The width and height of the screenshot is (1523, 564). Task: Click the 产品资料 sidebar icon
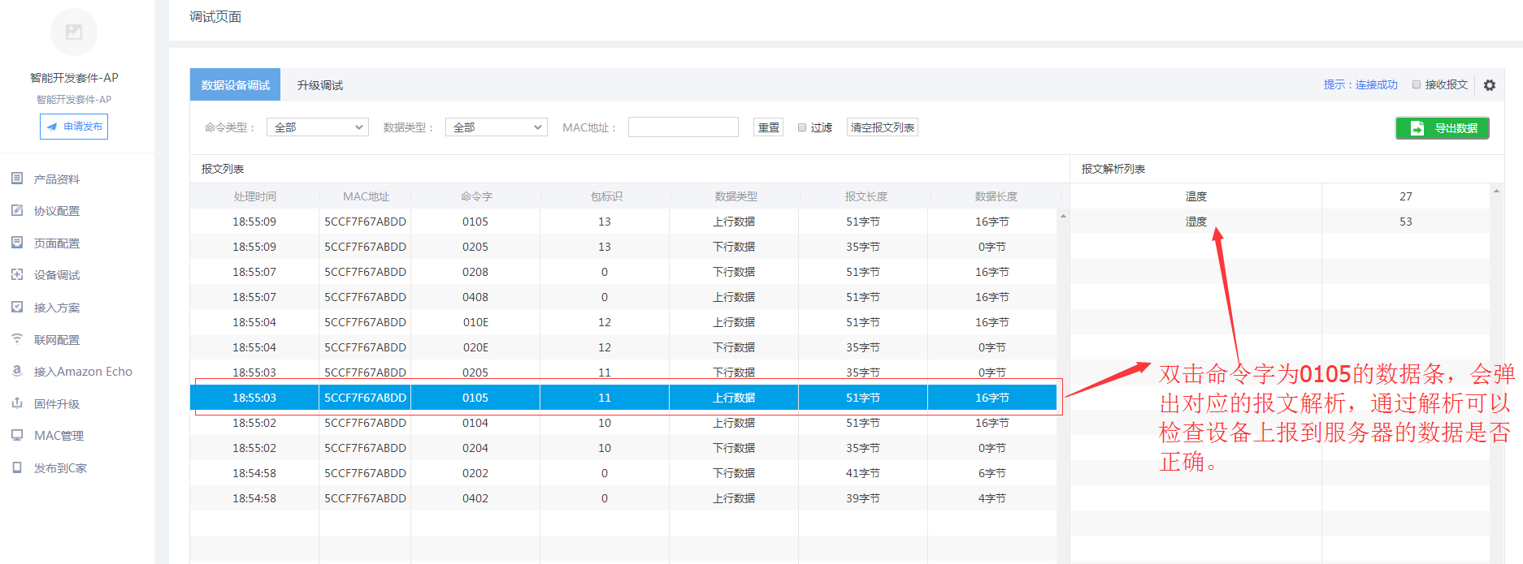[x=17, y=179]
